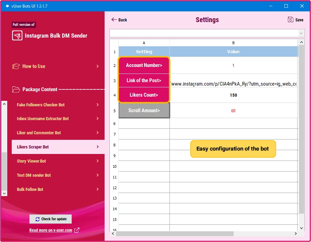Click the grid's vertical scrollbar thumb
The image size is (311, 242).
[301, 129]
